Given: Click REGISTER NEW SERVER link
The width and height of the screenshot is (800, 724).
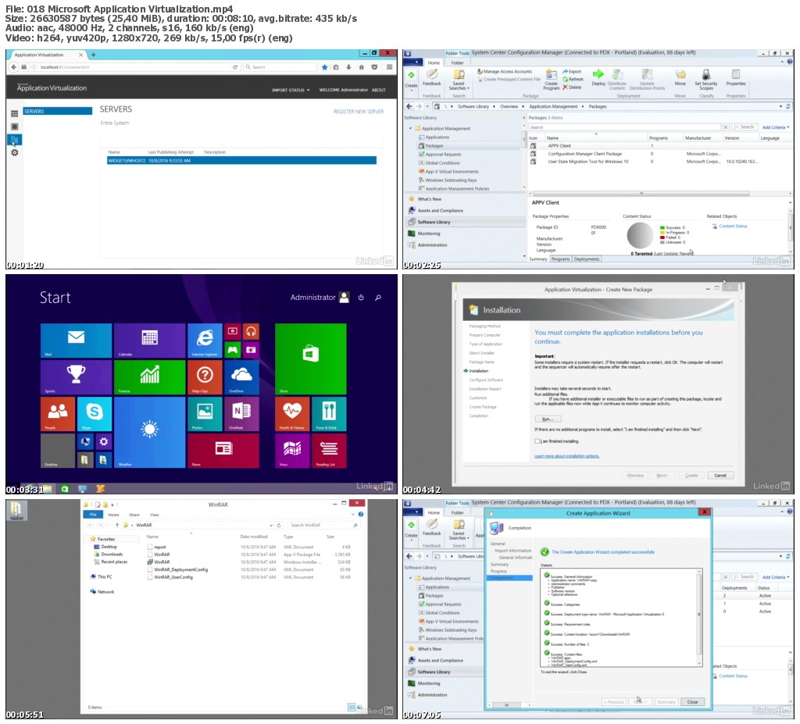Looking at the screenshot, I should pyautogui.click(x=358, y=112).
